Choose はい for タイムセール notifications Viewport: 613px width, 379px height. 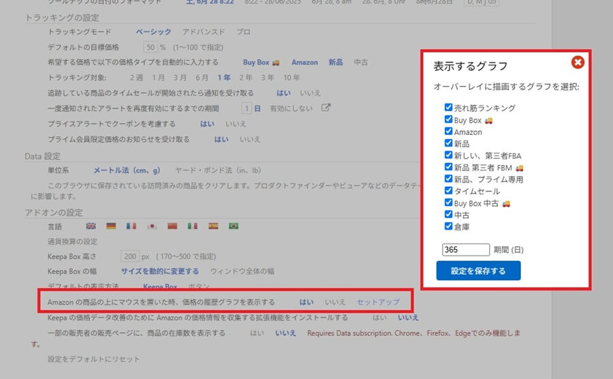point(283,93)
